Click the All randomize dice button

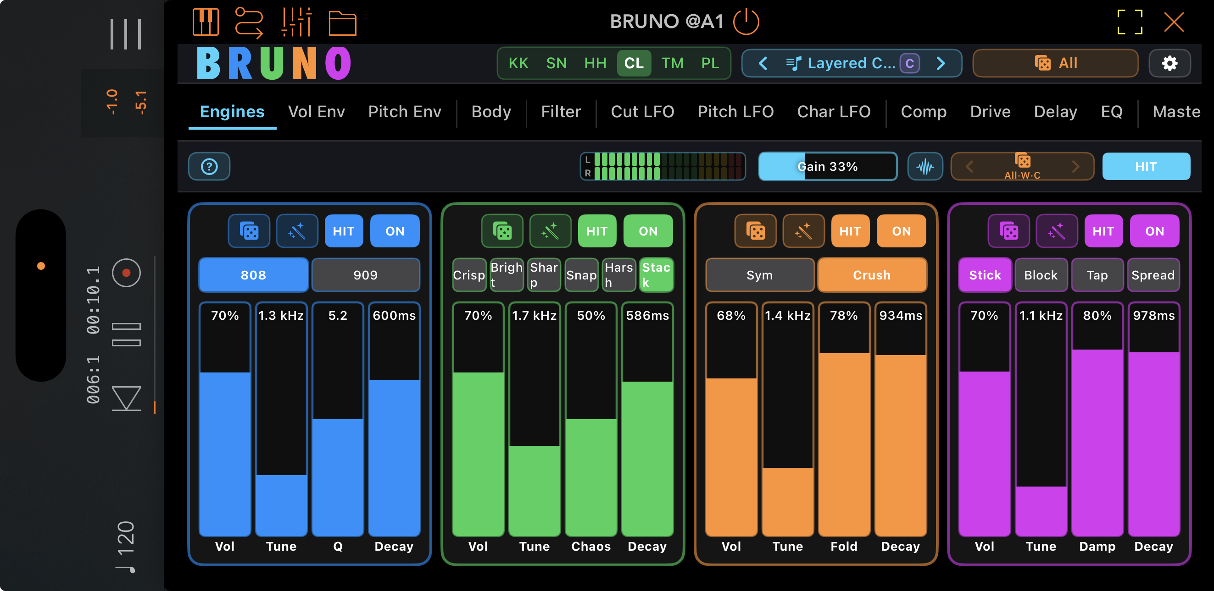point(1055,63)
